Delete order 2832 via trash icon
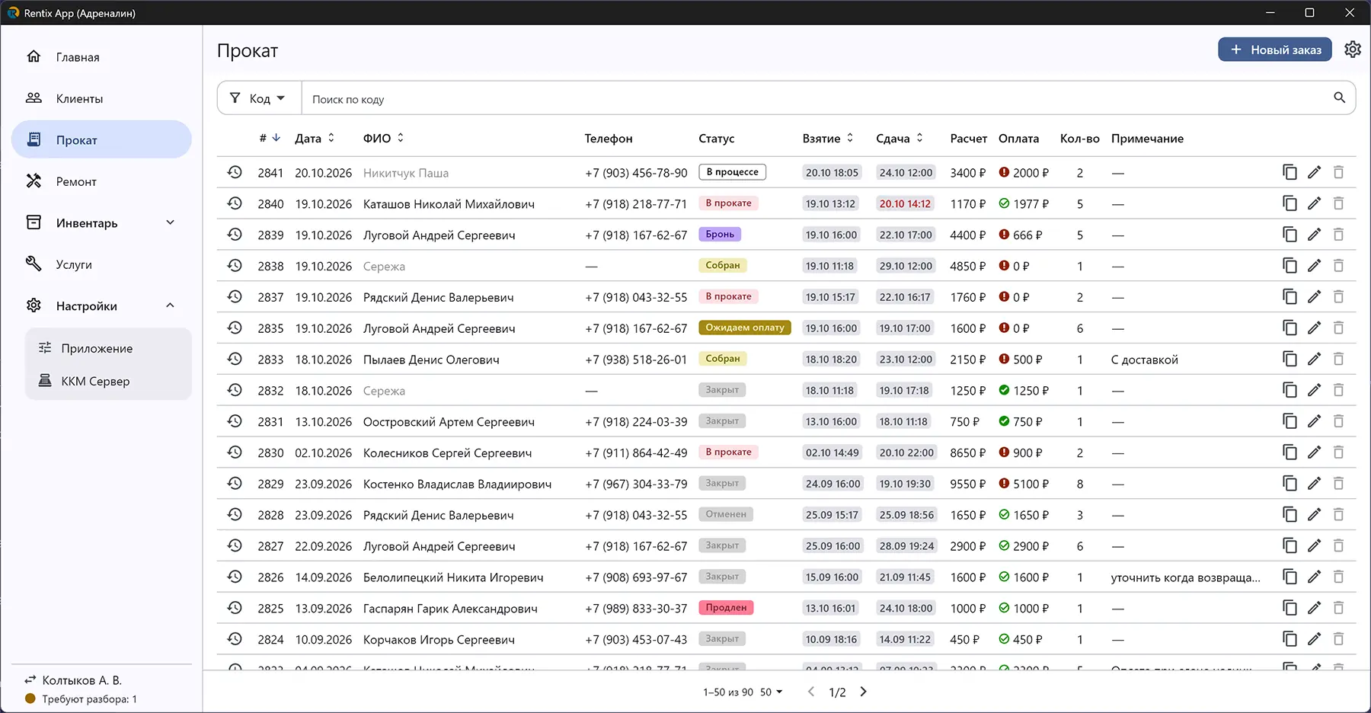 pyautogui.click(x=1338, y=390)
